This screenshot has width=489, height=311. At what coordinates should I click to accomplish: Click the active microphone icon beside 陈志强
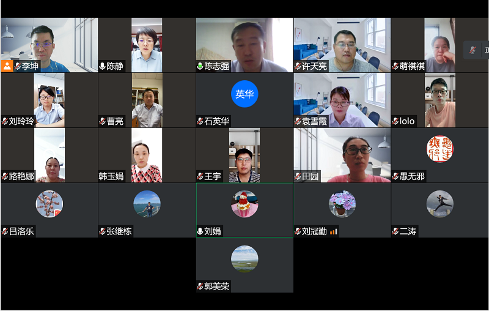[200, 66]
